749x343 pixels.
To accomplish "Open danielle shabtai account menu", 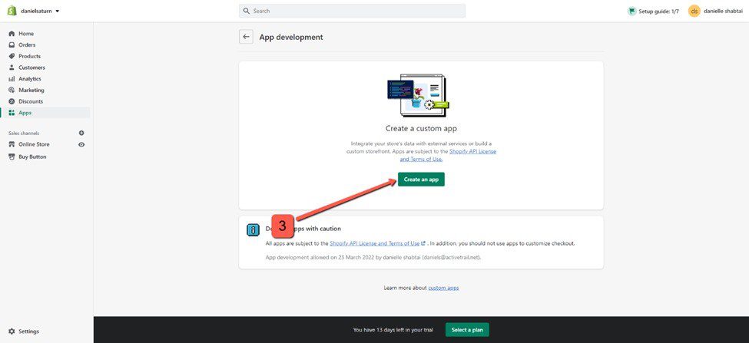I will (x=723, y=12).
